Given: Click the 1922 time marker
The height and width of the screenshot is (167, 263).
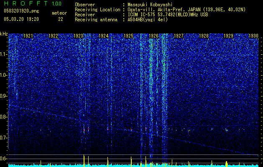Looking at the screenshot, I should [x=54, y=35].
